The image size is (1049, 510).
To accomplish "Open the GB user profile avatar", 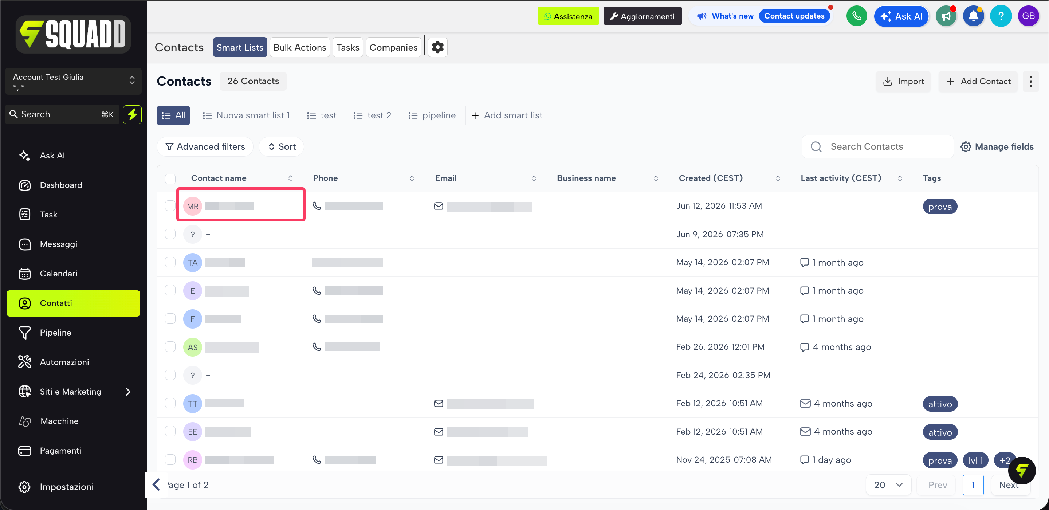I will [1028, 16].
